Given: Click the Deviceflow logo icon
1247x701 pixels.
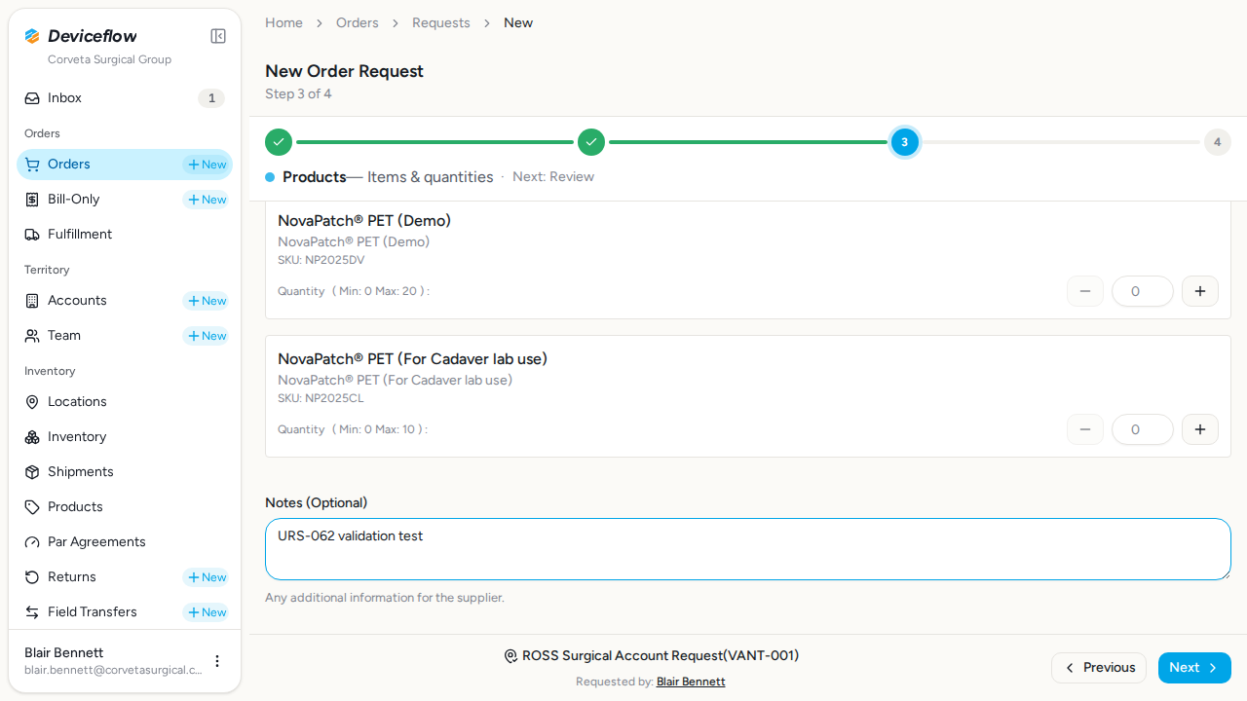Looking at the screenshot, I should coord(32,36).
